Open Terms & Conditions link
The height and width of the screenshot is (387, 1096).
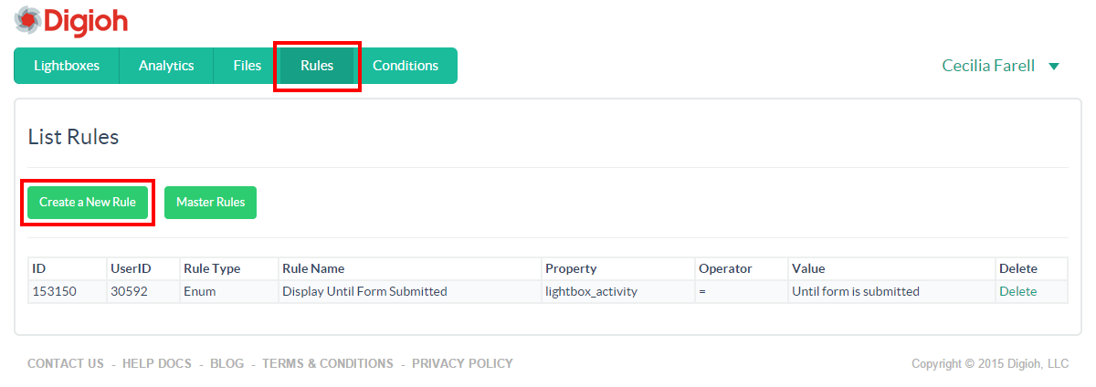(x=327, y=363)
